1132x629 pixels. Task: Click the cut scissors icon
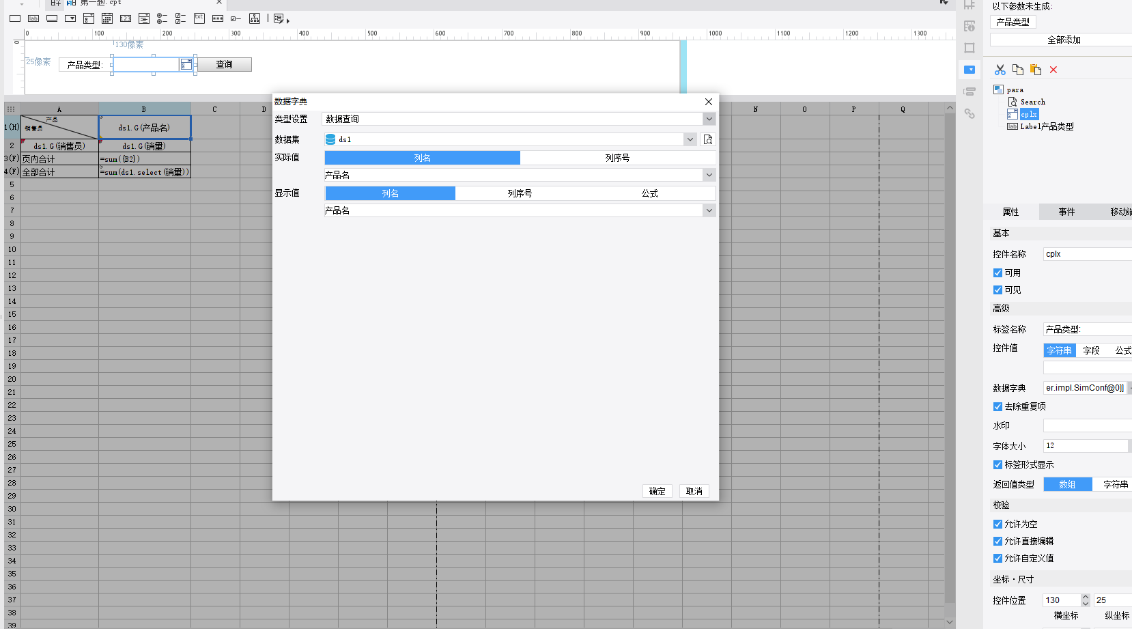pyautogui.click(x=1000, y=70)
